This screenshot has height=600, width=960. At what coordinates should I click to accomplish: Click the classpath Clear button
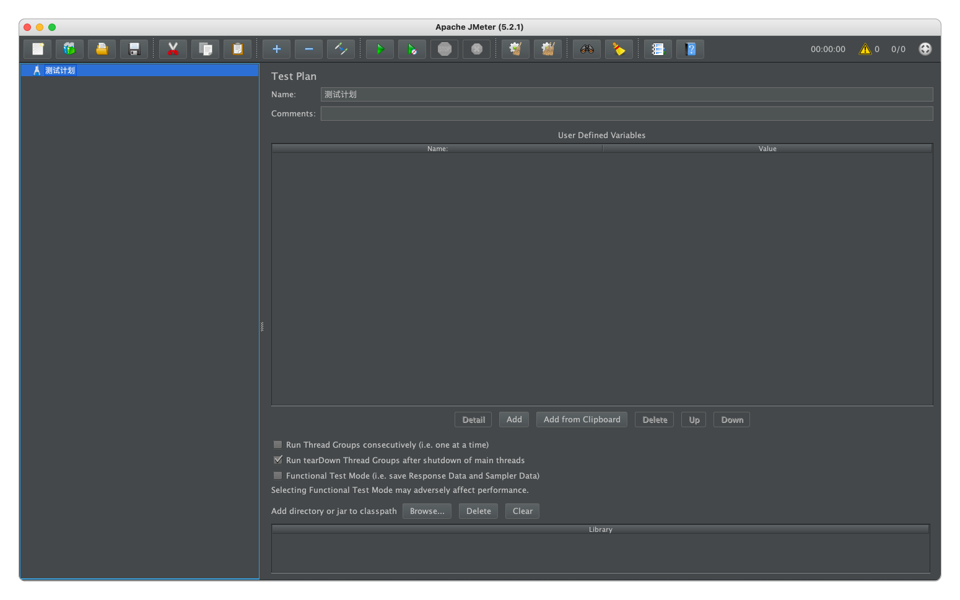coord(522,511)
